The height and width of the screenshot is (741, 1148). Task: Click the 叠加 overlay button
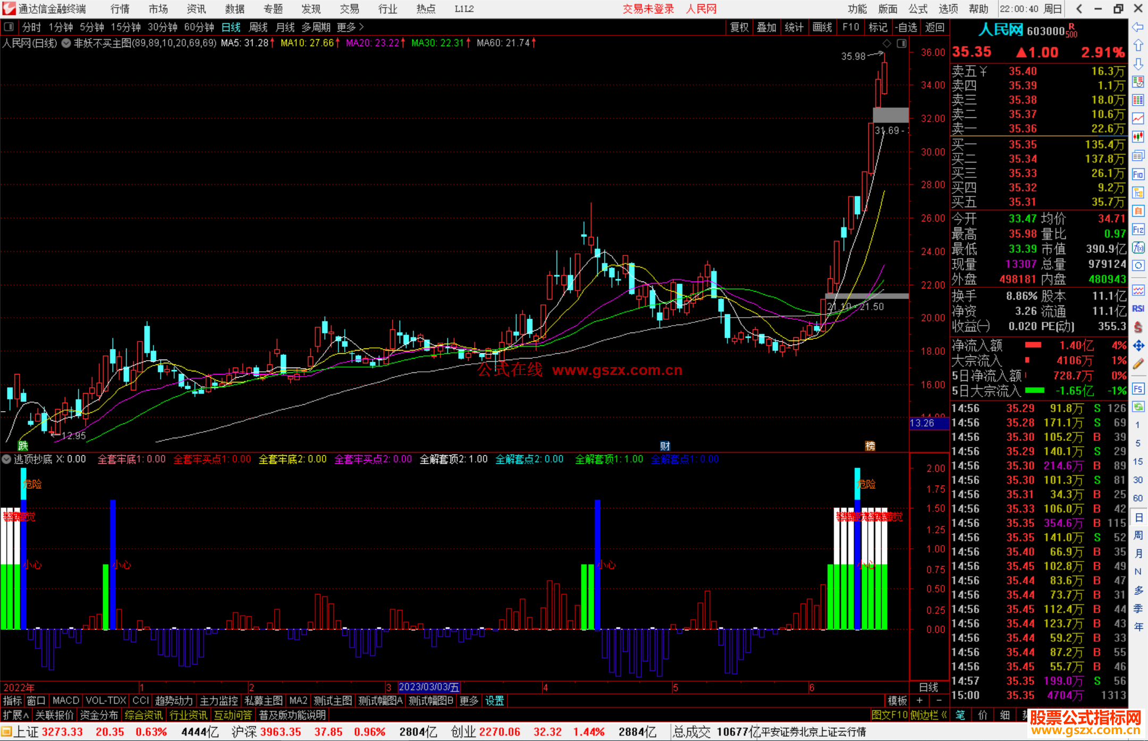tap(767, 27)
